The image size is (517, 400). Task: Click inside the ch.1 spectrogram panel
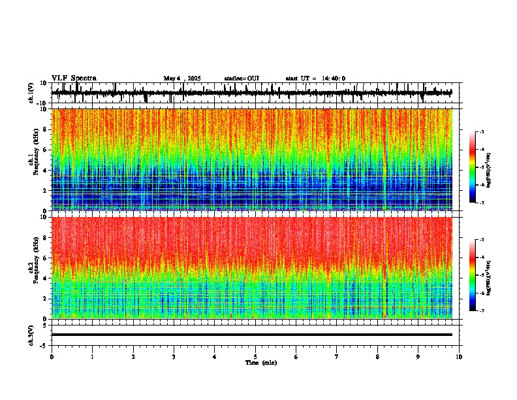pyautogui.click(x=252, y=159)
